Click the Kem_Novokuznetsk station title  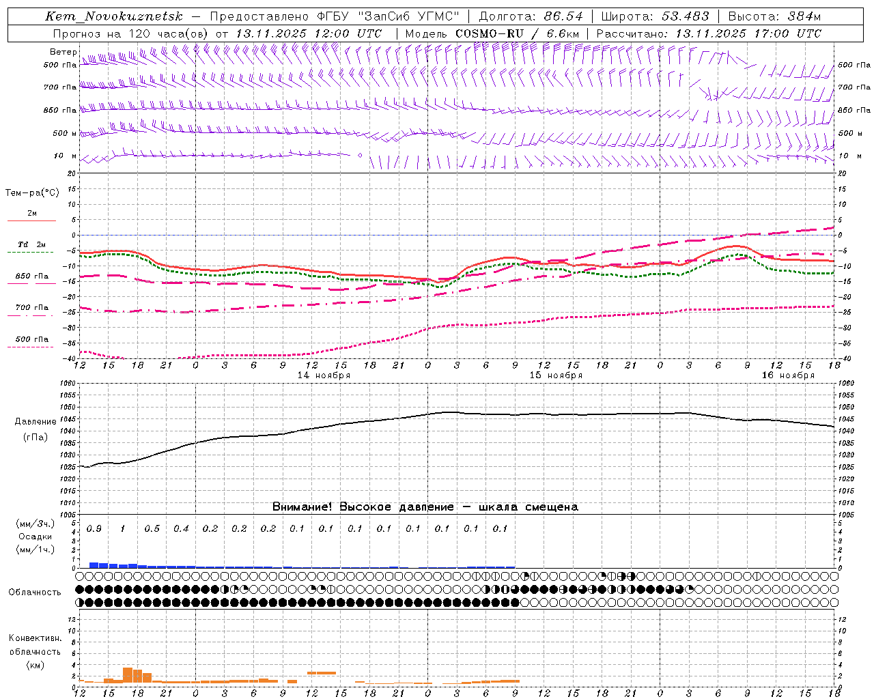tap(114, 16)
